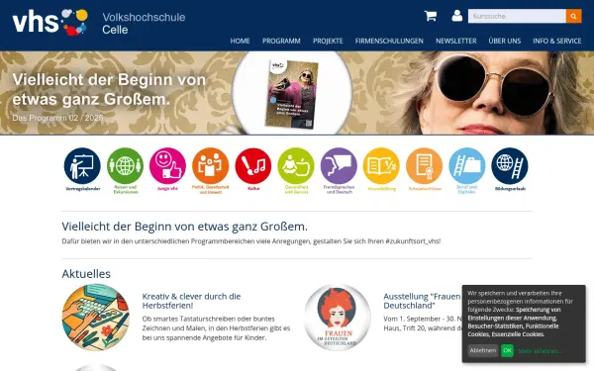Open 'Mehr erfahren...' cookie link
The width and height of the screenshot is (594, 371).
pos(540,351)
